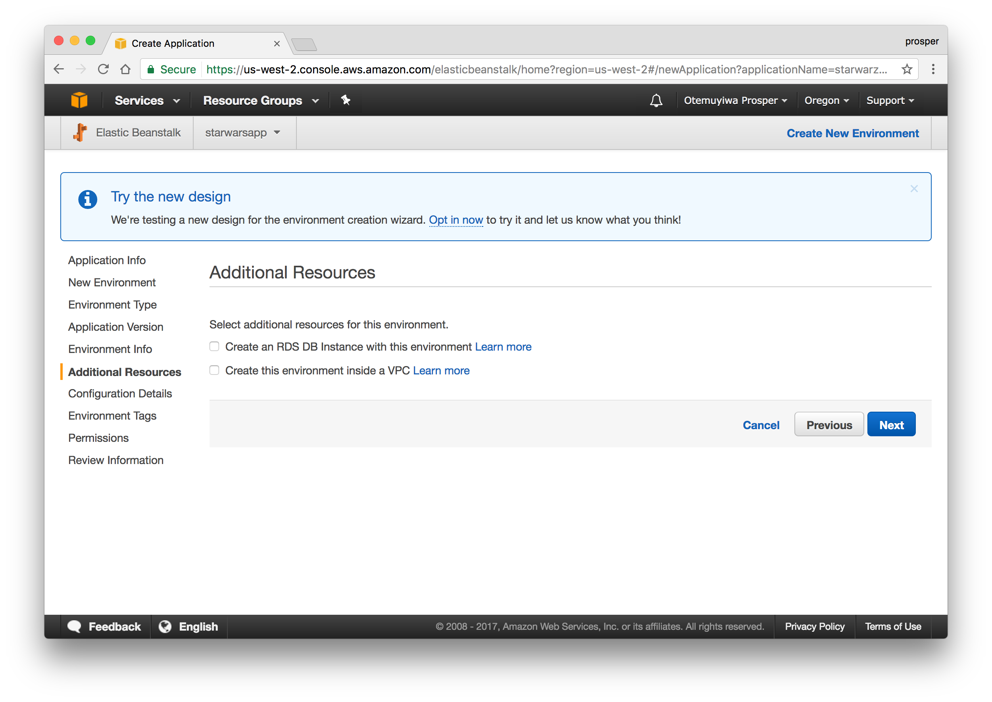
Task: Check Create this environment inside a VPC
Action: (x=215, y=370)
